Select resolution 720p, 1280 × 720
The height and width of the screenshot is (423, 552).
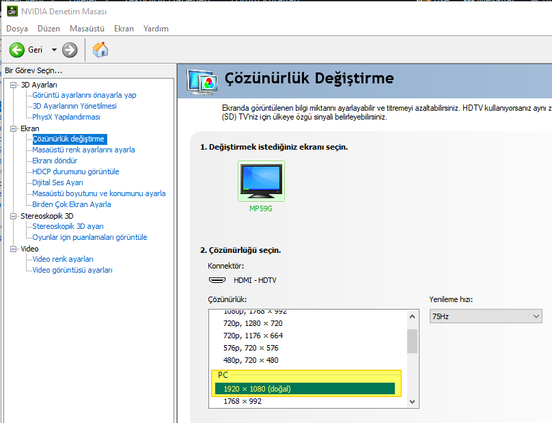(x=253, y=323)
